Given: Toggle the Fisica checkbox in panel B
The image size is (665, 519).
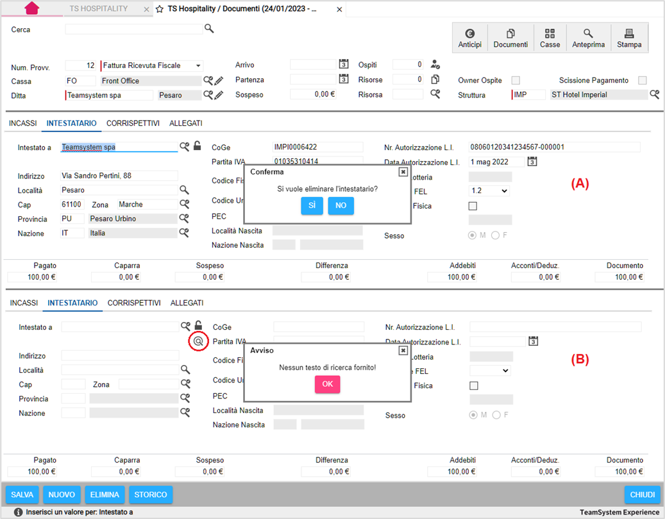Looking at the screenshot, I should click(x=474, y=386).
